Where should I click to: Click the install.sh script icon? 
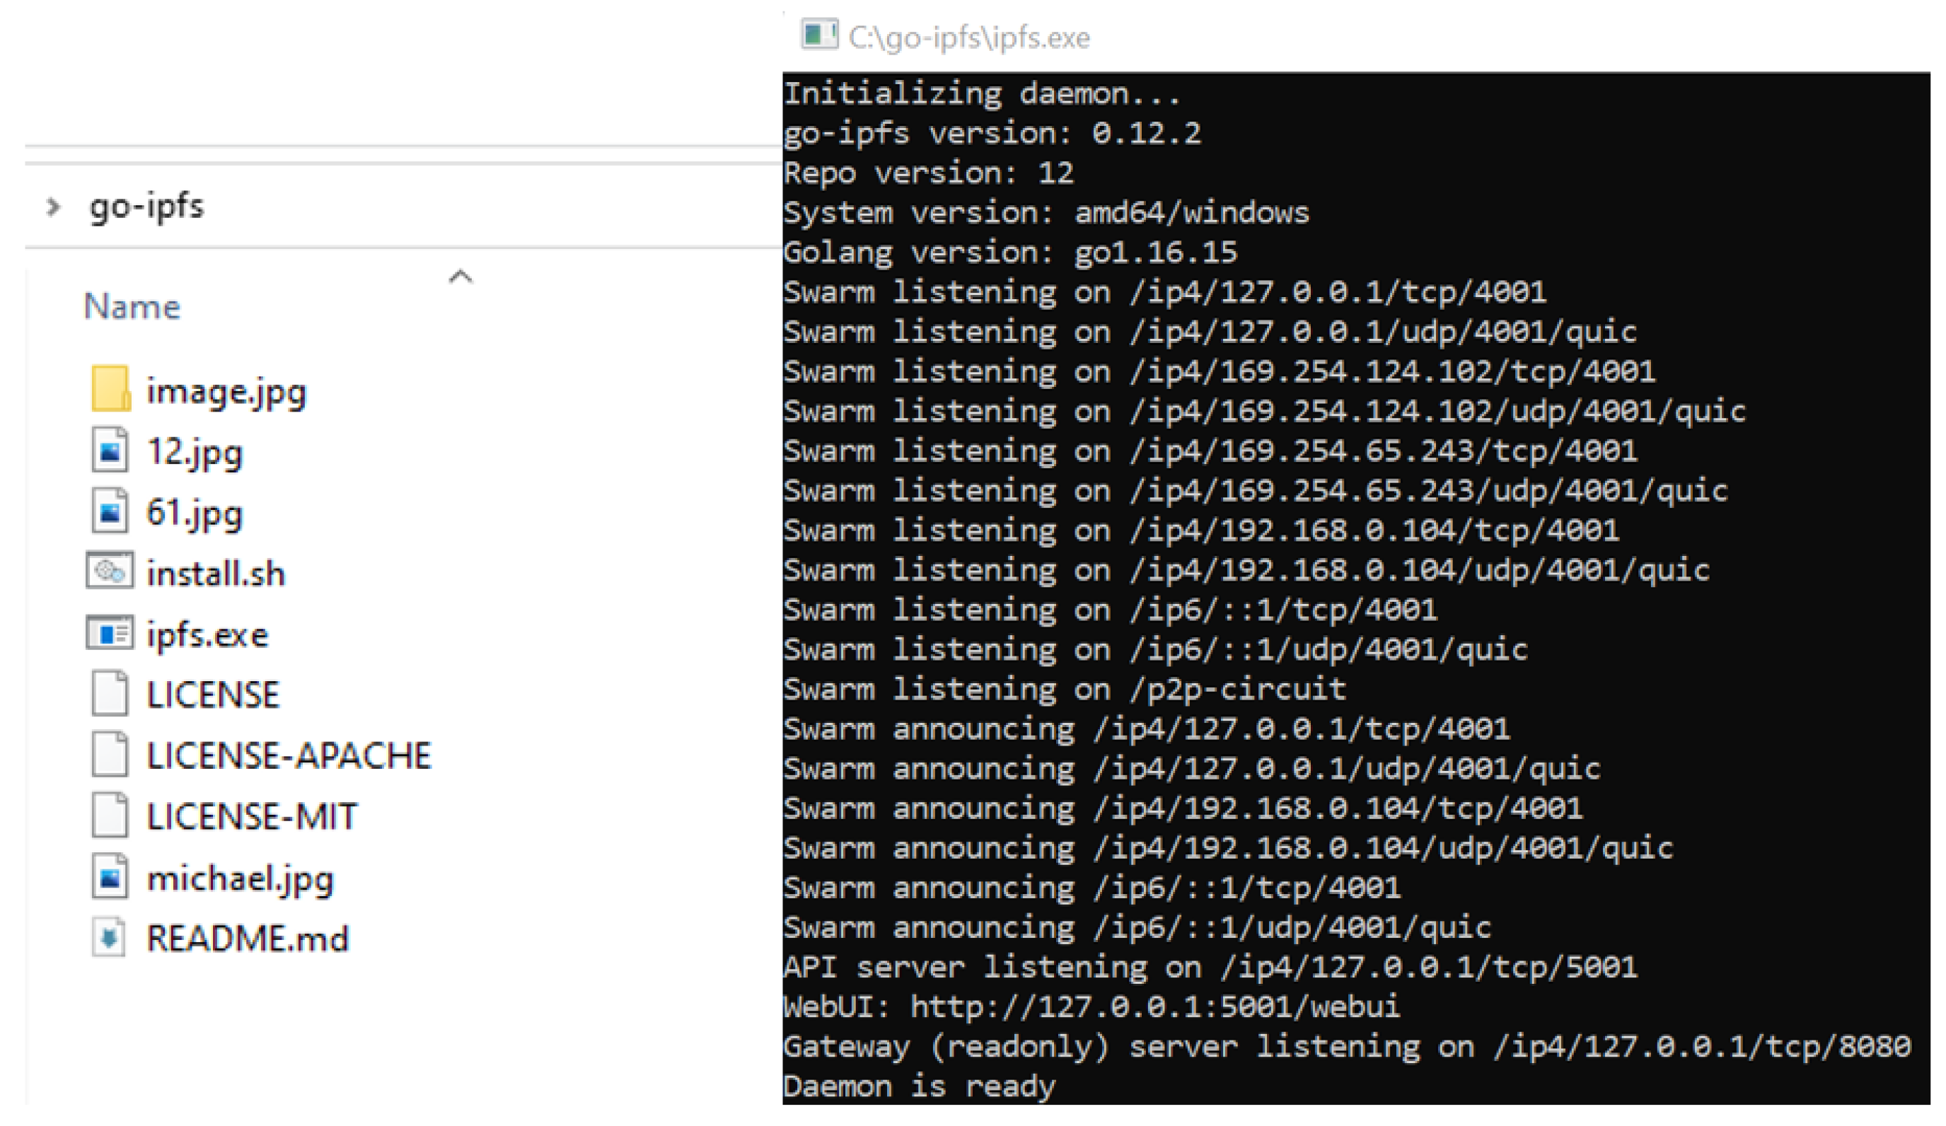tap(110, 571)
